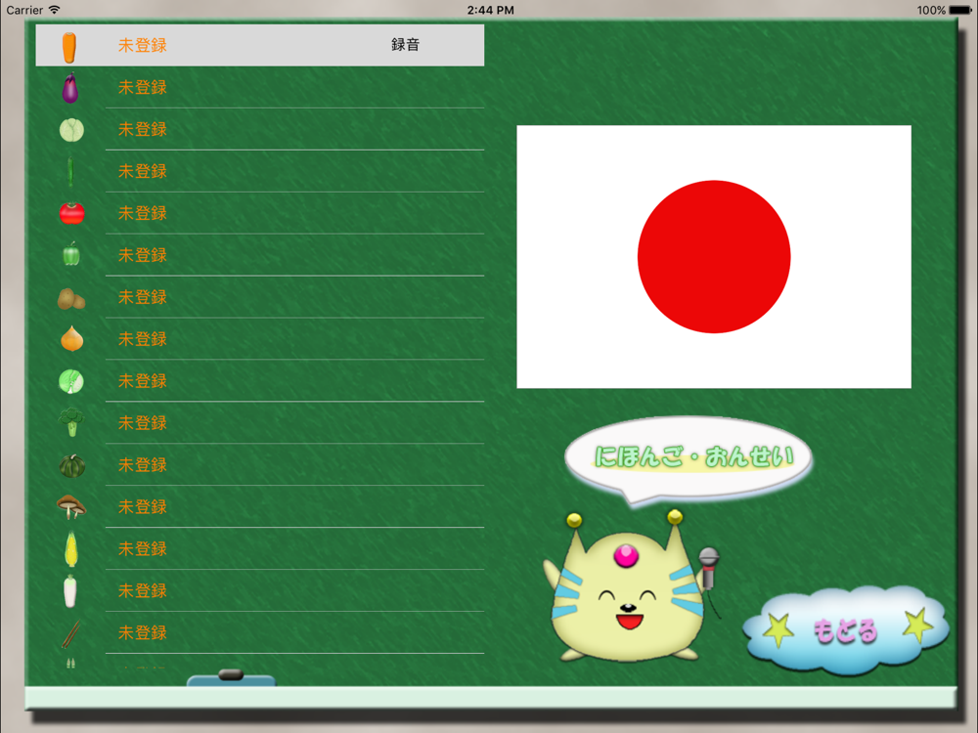
Task: Select the eggplant icon row
Action: [x=259, y=87]
